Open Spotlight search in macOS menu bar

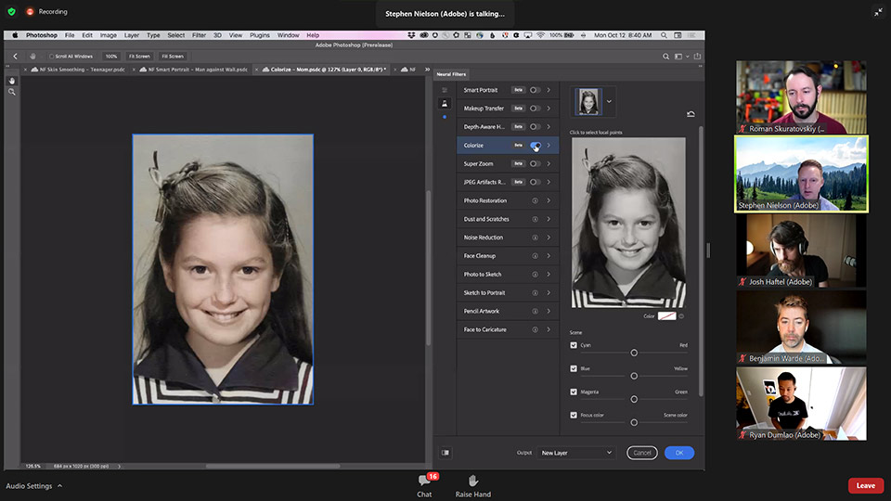point(664,35)
